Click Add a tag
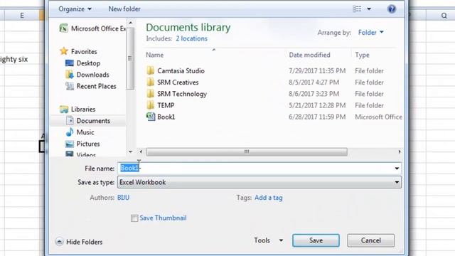Viewport: 455px width, 256px height. tap(269, 198)
